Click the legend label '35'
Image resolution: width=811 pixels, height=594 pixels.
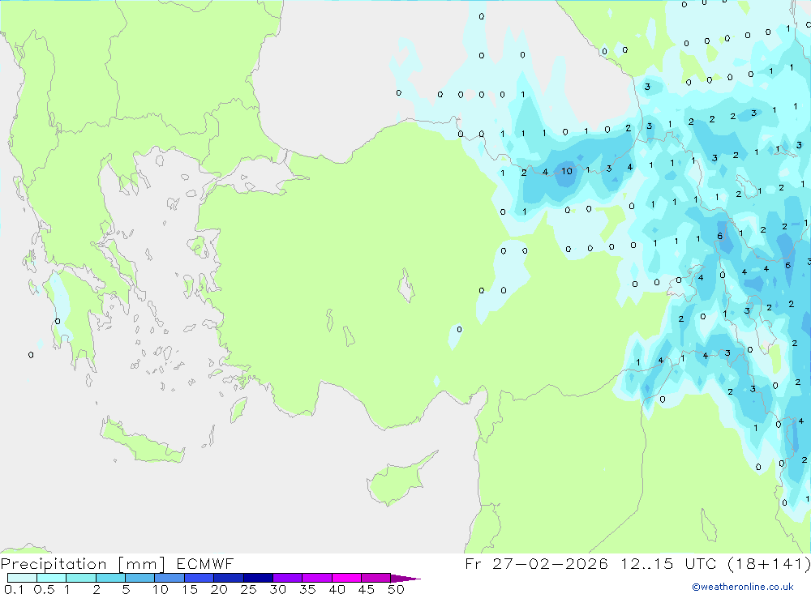coord(307,589)
